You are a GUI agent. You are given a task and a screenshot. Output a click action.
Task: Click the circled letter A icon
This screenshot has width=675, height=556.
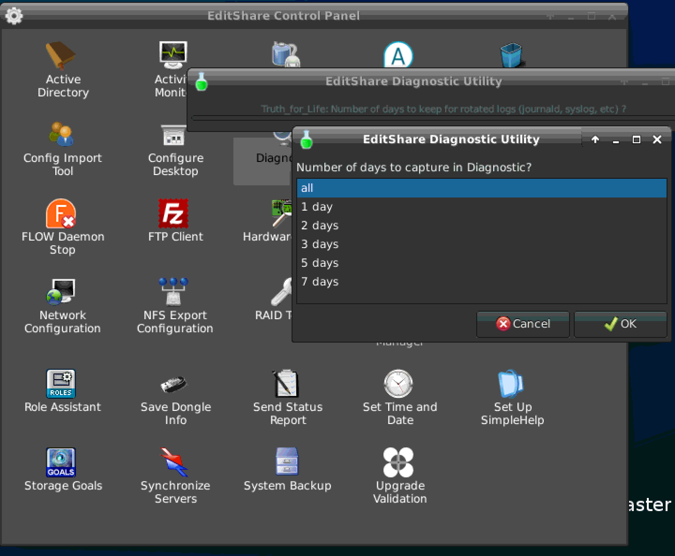coord(398,55)
